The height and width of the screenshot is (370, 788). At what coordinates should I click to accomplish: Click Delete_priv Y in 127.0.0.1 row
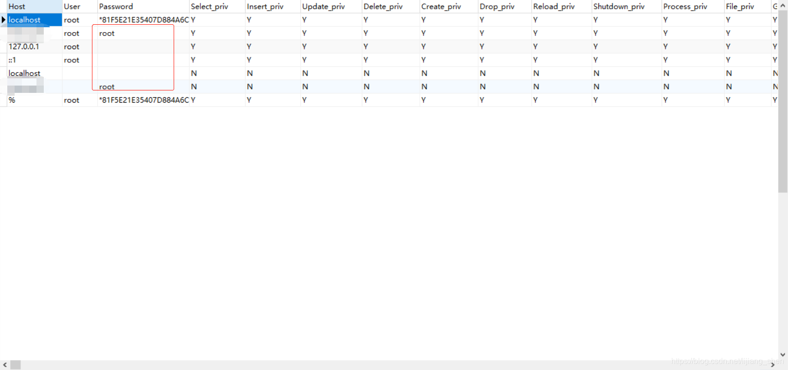pos(391,47)
